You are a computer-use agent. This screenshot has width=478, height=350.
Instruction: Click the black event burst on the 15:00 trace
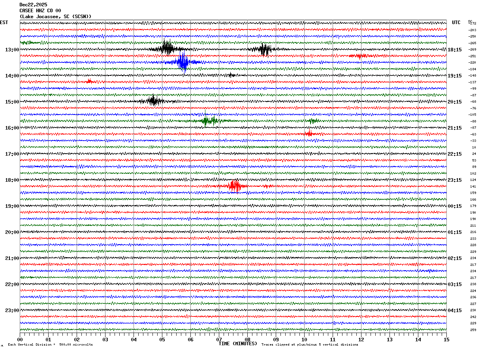[153, 101]
